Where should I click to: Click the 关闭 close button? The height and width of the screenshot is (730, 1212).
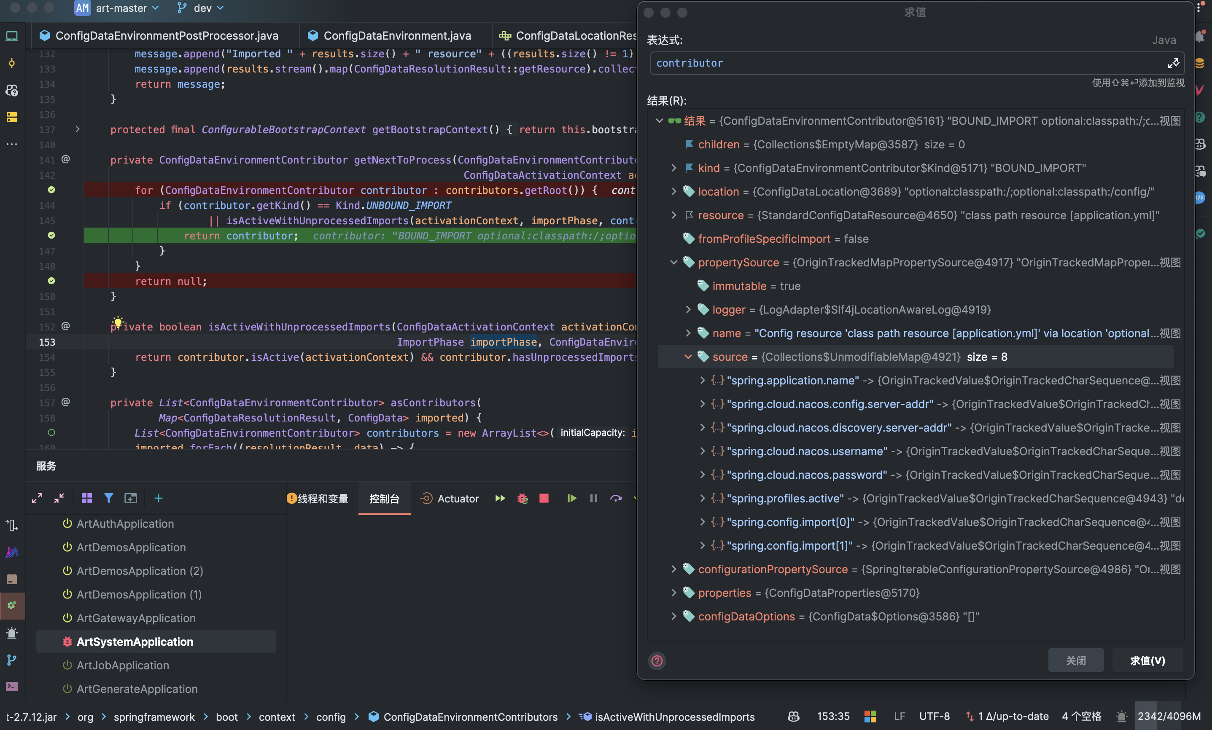tap(1075, 661)
